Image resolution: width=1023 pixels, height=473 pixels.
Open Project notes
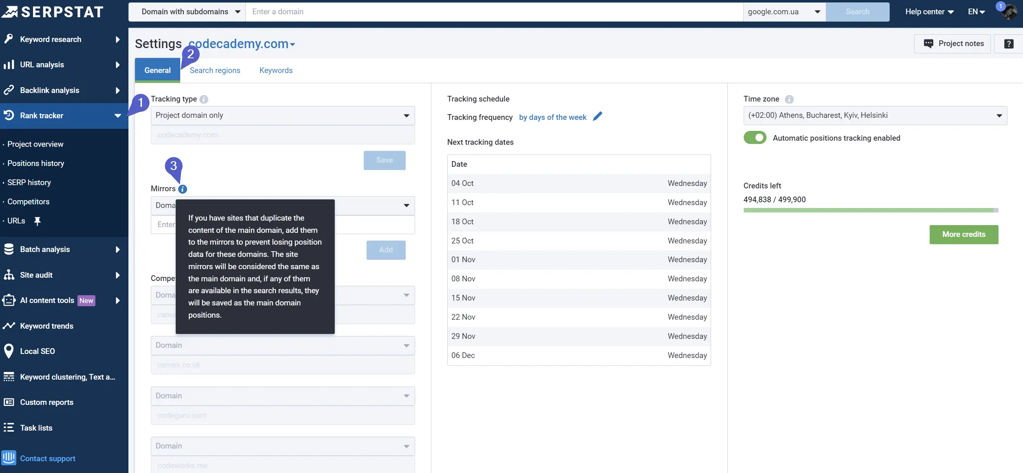(952, 44)
